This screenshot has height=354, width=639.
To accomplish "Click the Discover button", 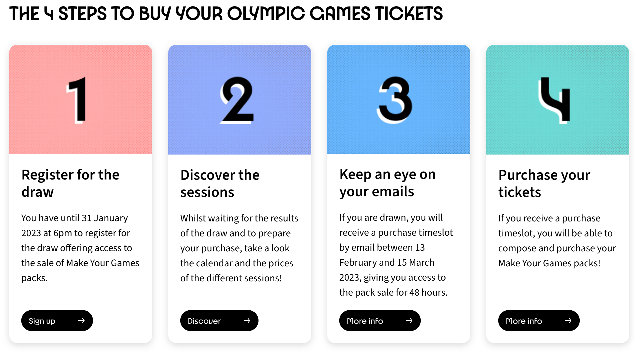I will coord(219,321).
